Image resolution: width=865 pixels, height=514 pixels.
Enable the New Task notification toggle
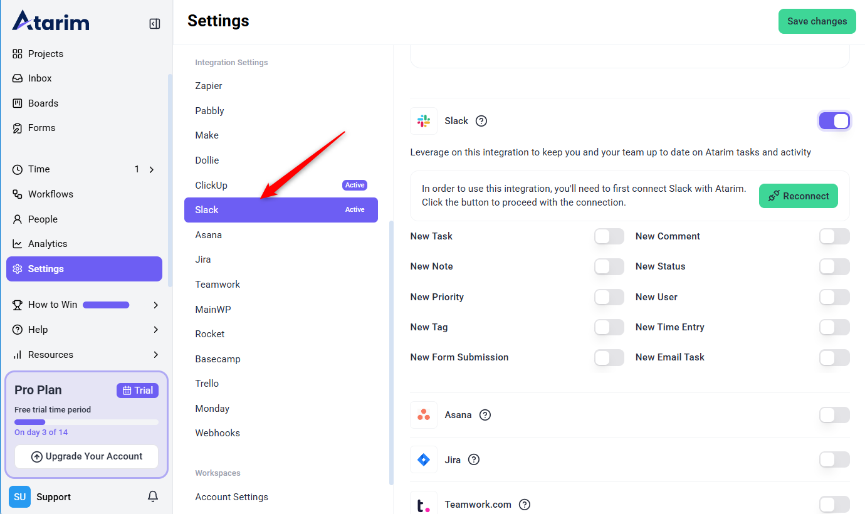(609, 236)
